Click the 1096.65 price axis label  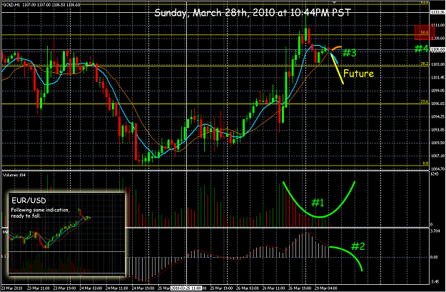tap(437, 104)
